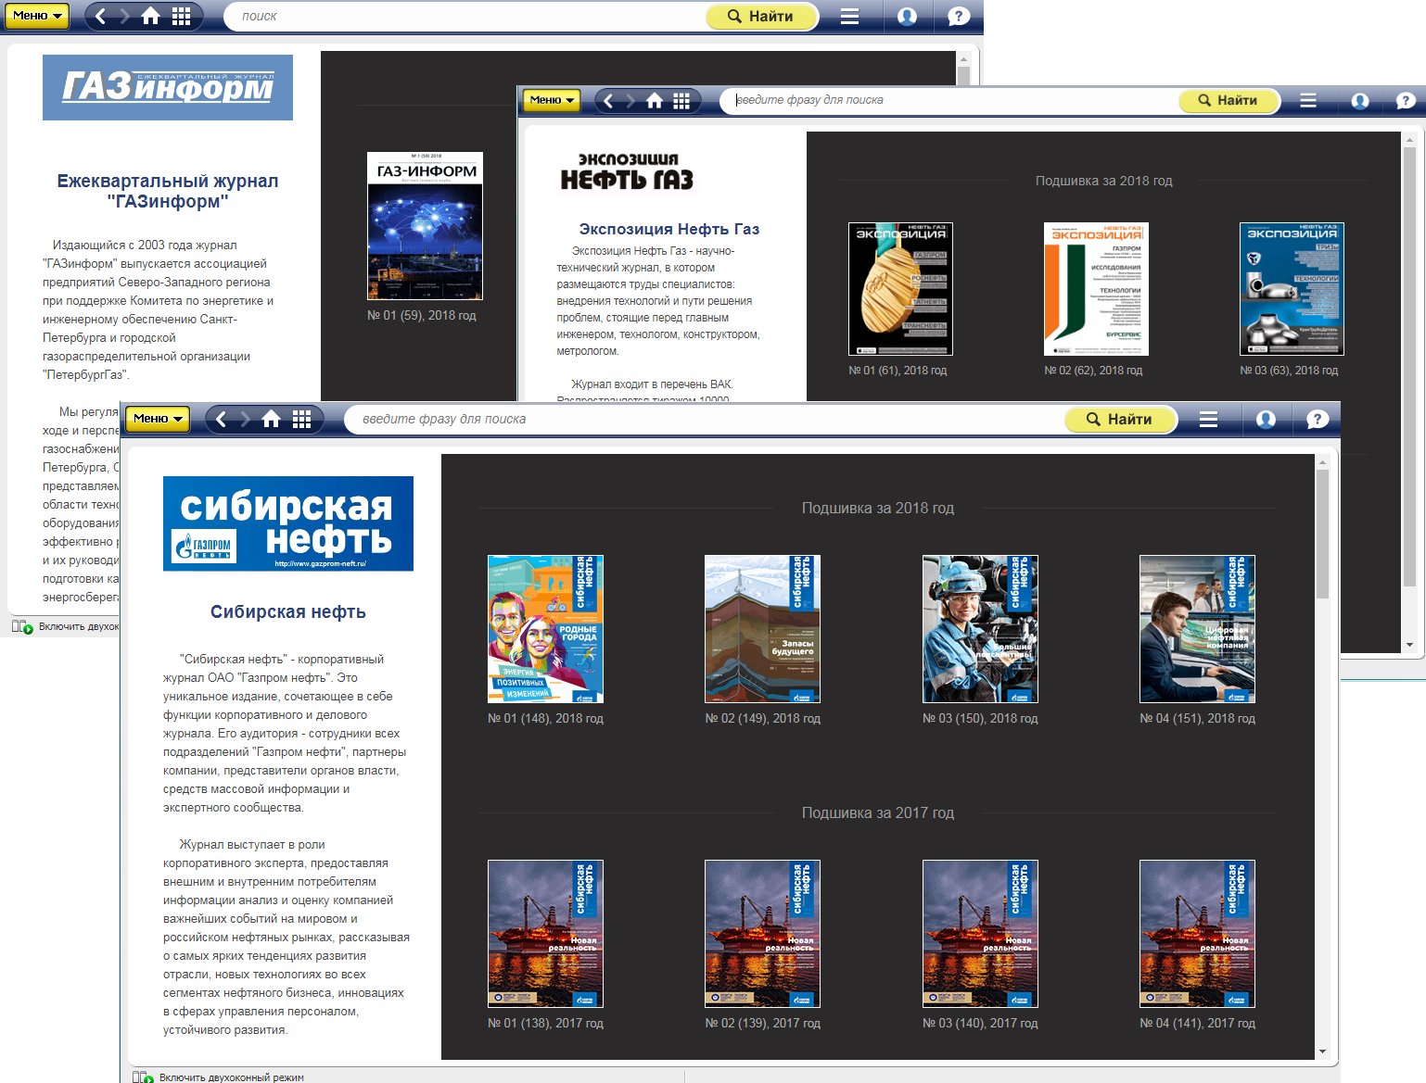
Task: Open the home page in Сибирская нефть window
Action: pyautogui.click(x=272, y=420)
